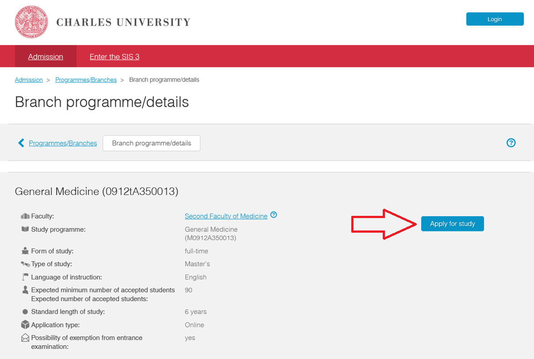
Task: Return via Programmes/Branches link next to chevron
Action: coord(63,143)
